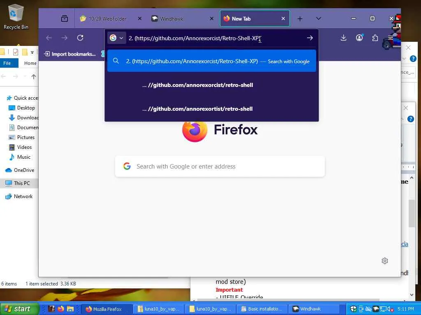Expand the list all tabs chevron
The height and width of the screenshot is (315, 421).
pos(319,18)
